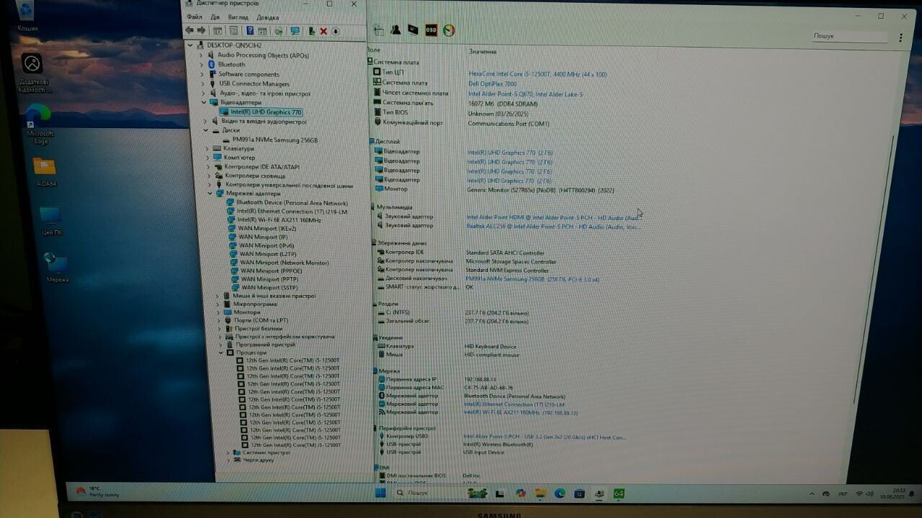The width and height of the screenshot is (922, 518).
Task: Collapse the Процесори tree node
Action: (221, 353)
